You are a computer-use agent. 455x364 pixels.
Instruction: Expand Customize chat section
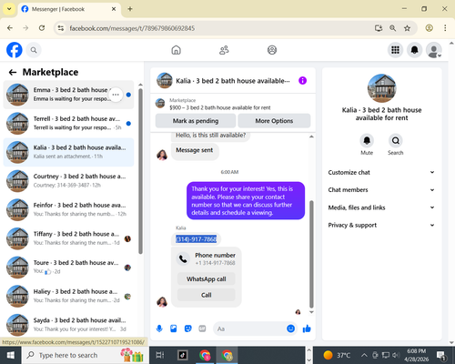[381, 172]
